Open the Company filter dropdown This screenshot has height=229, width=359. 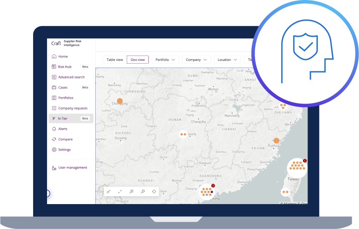pyautogui.click(x=196, y=60)
